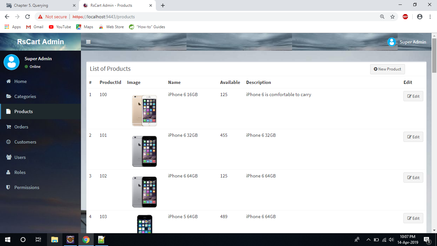Open Cortana search circle
The height and width of the screenshot is (246, 437).
tap(23, 240)
